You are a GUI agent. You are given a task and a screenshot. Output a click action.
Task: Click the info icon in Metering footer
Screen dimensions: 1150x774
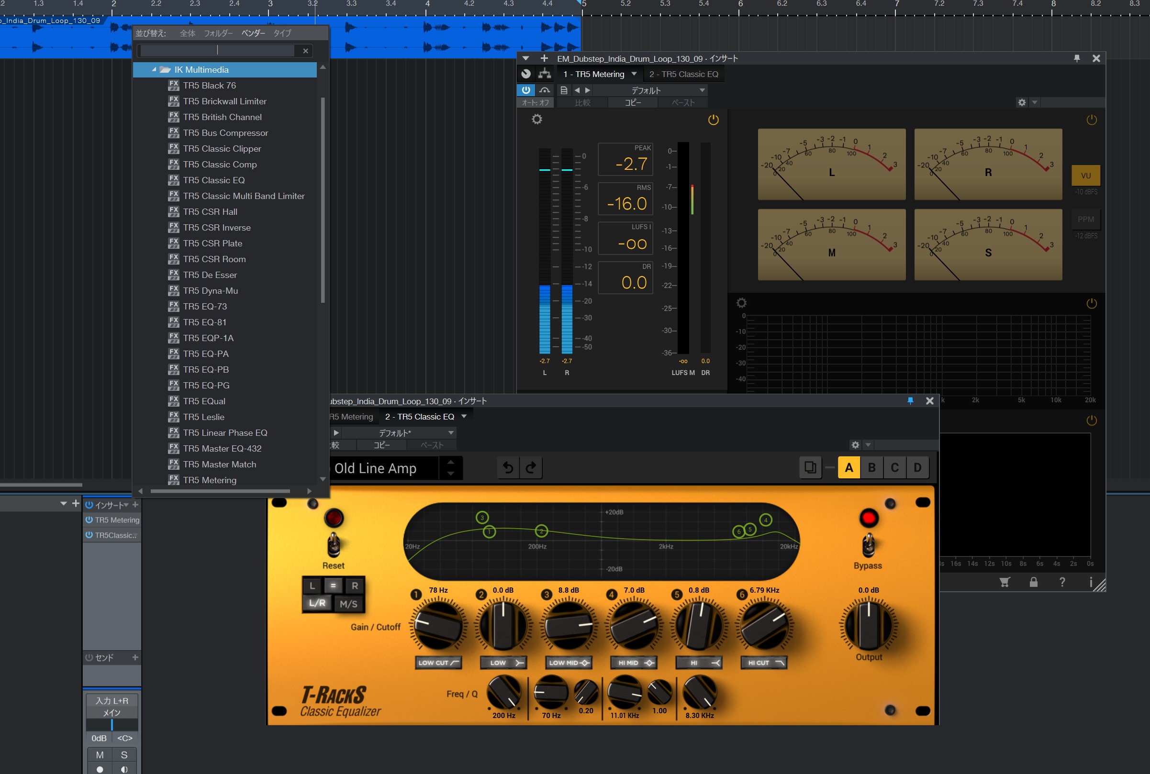pos(1091,583)
